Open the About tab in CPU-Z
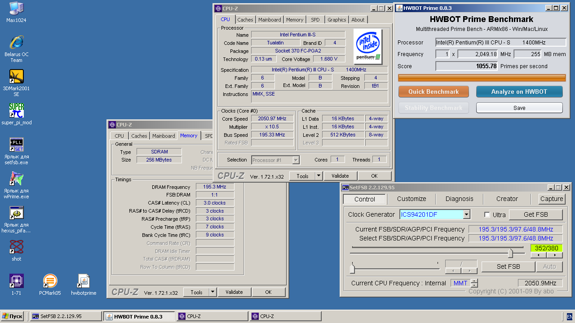 coord(358,20)
